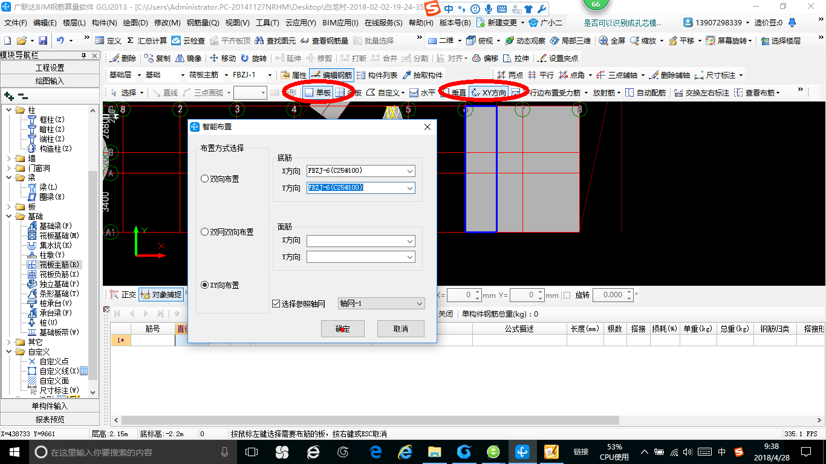This screenshot has width=826, height=464.
Task: Activate 动态观察 (Dynamic Orbit) view
Action: (525, 40)
